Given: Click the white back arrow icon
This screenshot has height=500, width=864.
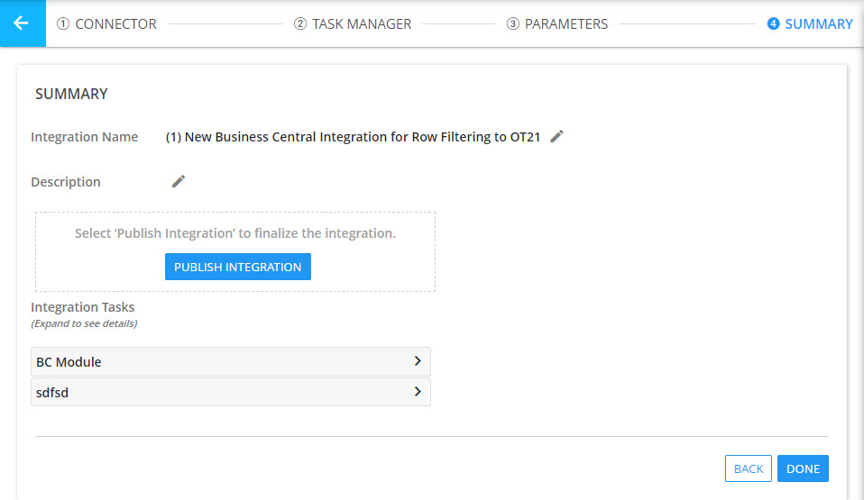Looking at the screenshot, I should (22, 23).
